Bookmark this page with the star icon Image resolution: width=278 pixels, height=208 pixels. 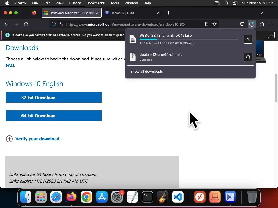click(214, 24)
